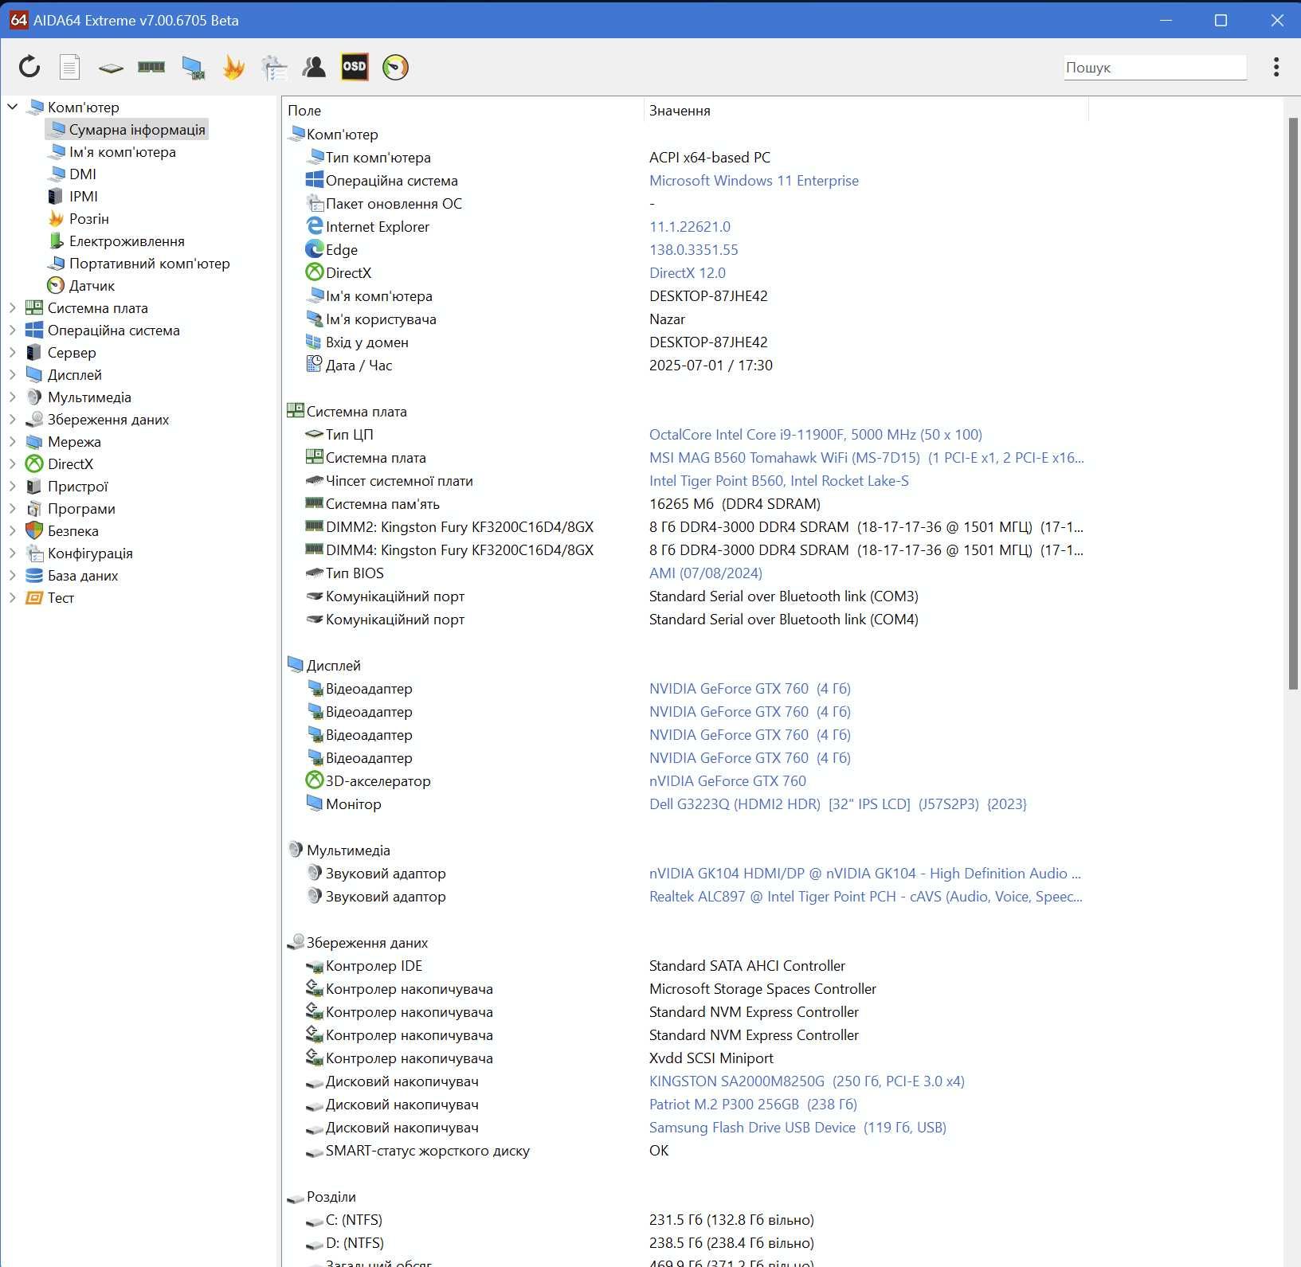
Task: Open the Dell G3223Q monitor link
Action: (837, 804)
